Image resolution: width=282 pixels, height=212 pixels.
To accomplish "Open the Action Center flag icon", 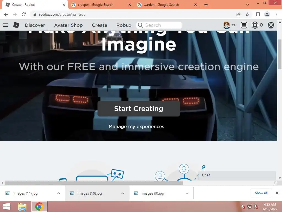I will pyautogui.click(x=256, y=207).
